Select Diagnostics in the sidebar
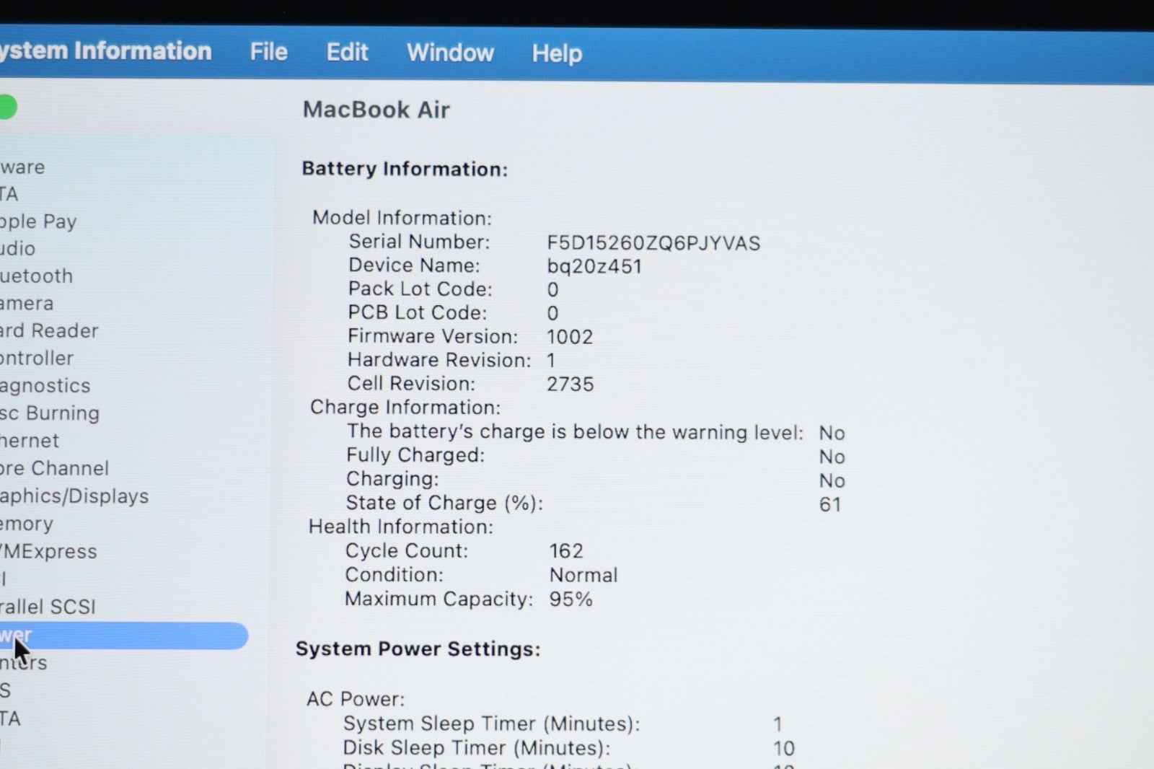The height and width of the screenshot is (769, 1154). pos(45,386)
